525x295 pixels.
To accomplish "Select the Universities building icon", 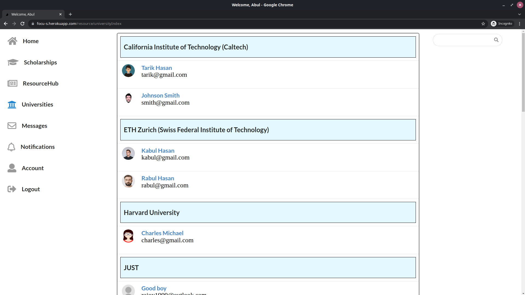I will [x=12, y=105].
